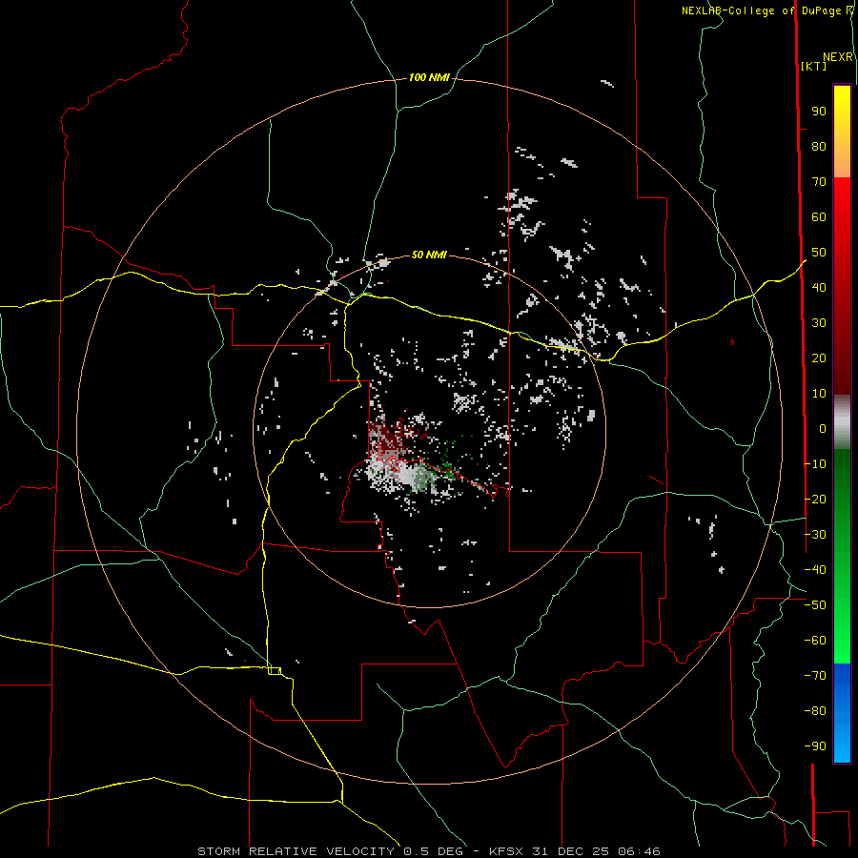Click the 30 value on the velocity scale
The height and width of the screenshot is (858, 858).
pyautogui.click(x=819, y=323)
